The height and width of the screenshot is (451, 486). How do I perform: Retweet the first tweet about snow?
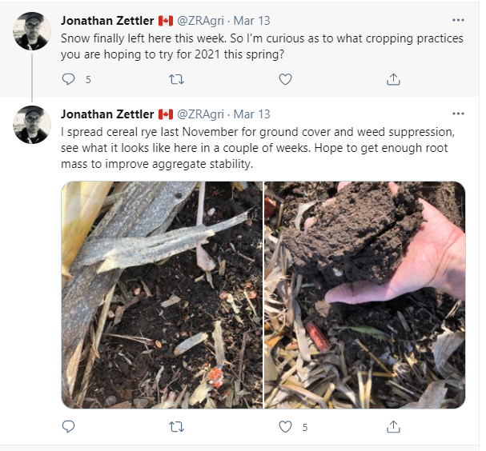tap(178, 79)
